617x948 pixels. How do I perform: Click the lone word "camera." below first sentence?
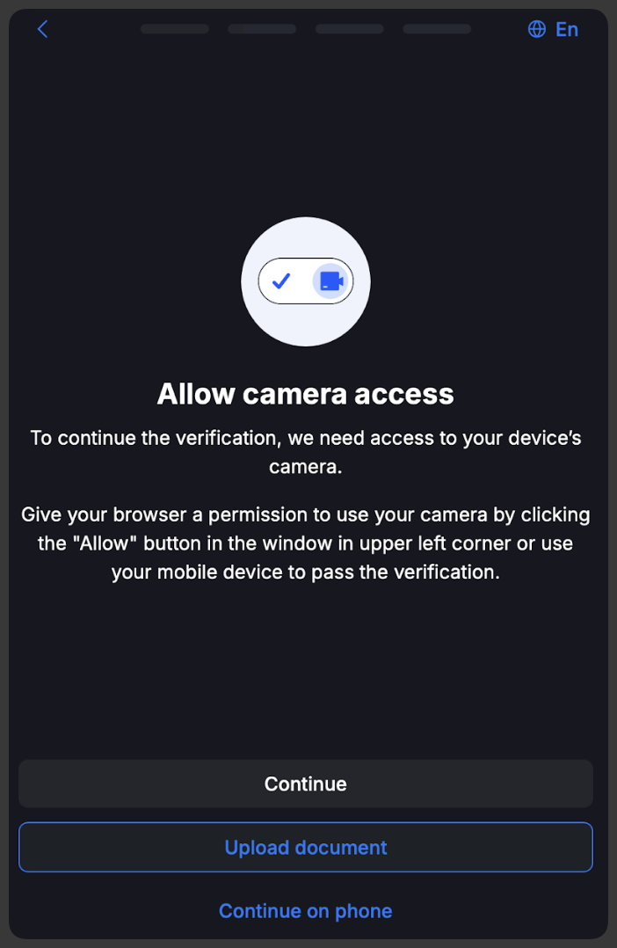point(306,467)
